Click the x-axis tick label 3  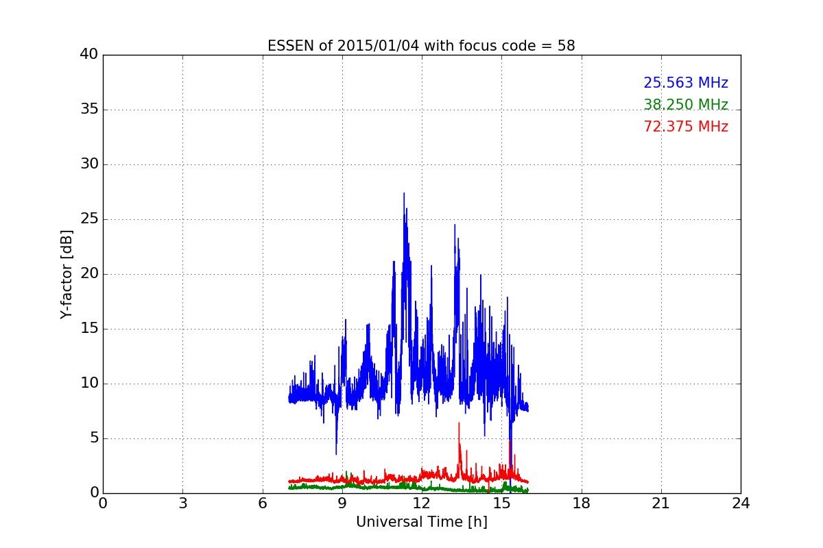182,503
